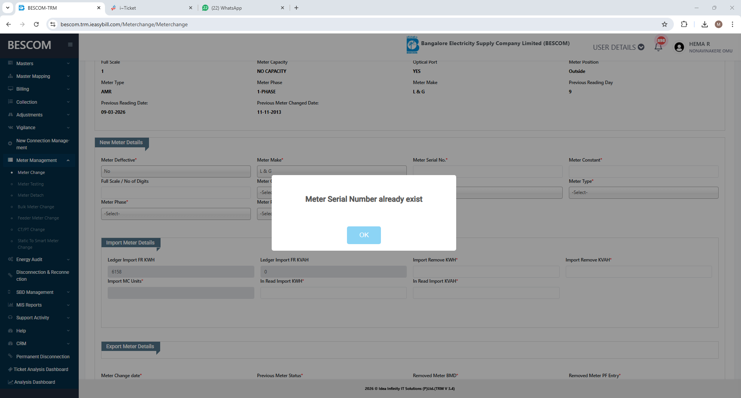Bookmark this page with the star icon
This screenshot has height=398, width=741.
665,24
